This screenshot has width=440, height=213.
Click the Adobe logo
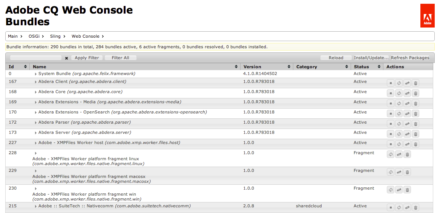(428, 16)
